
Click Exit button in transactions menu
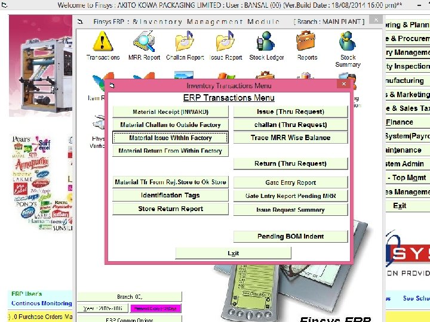click(233, 253)
